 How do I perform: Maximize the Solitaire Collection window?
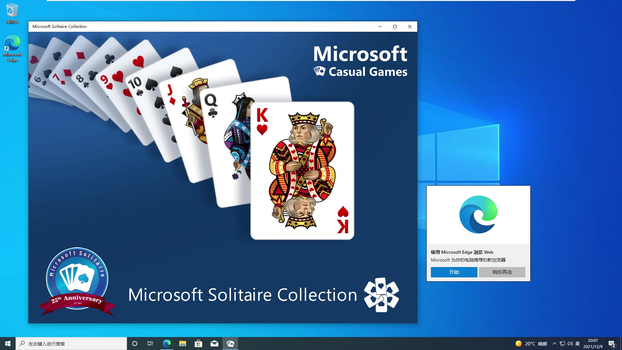[395, 27]
